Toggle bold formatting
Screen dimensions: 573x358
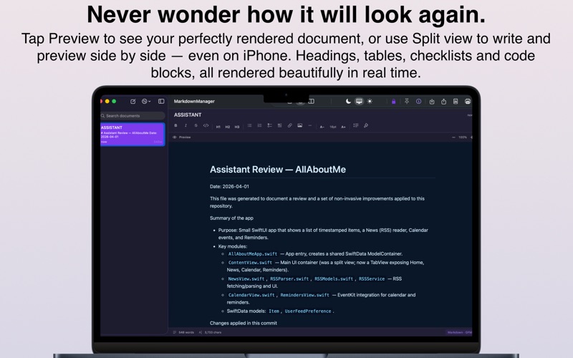pyautogui.click(x=175, y=126)
